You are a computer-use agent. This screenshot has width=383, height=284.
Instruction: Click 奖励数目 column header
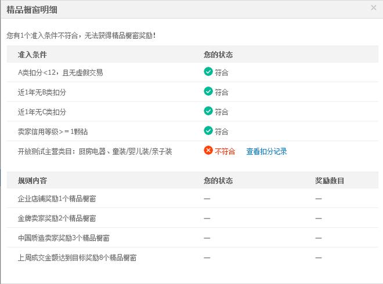[x=330, y=181]
